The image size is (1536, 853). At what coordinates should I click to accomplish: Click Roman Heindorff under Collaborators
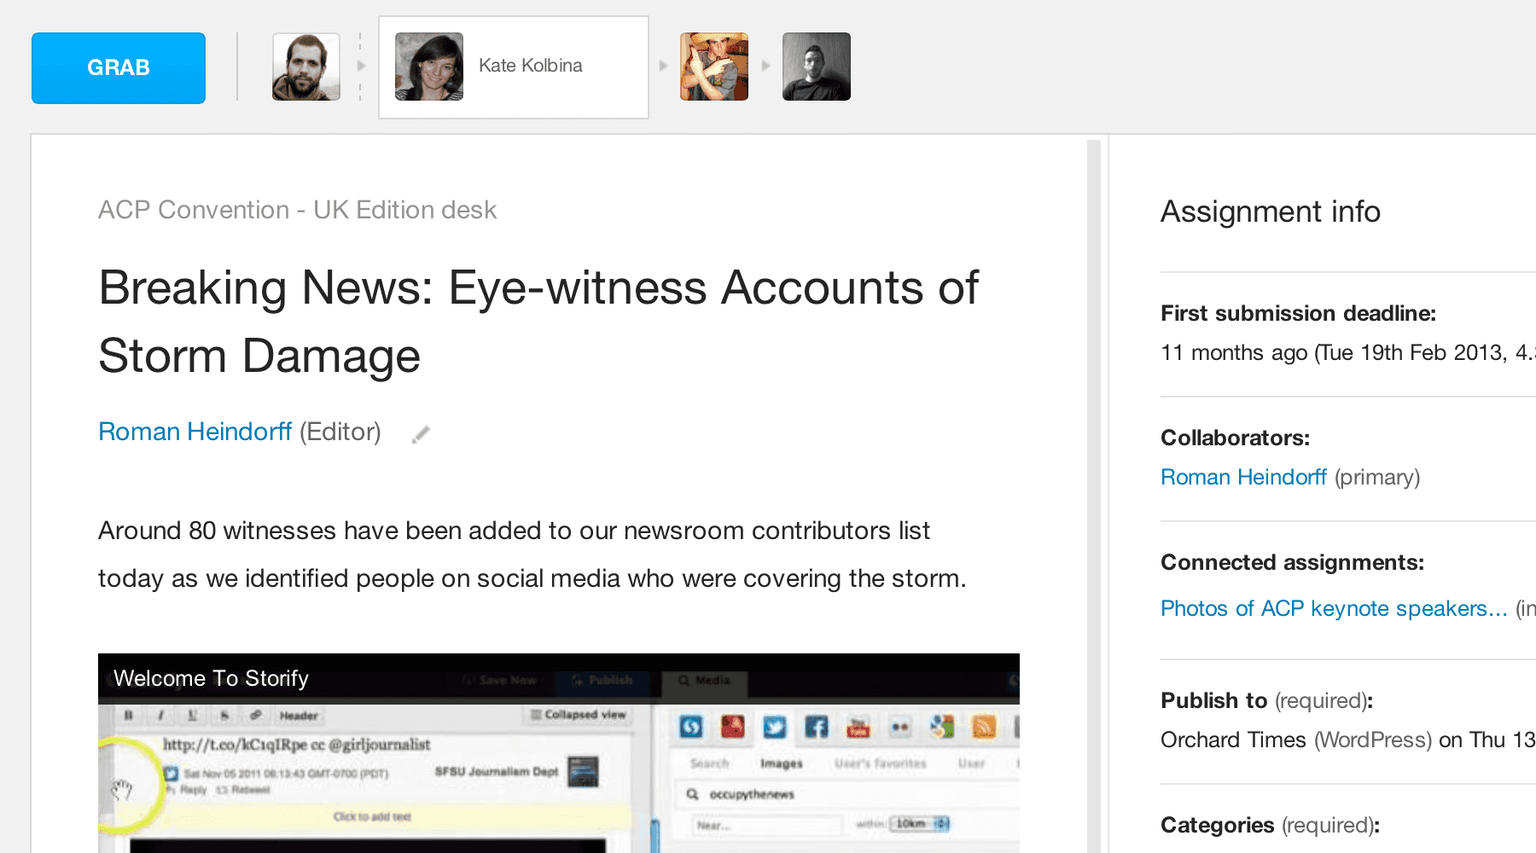coord(1243,477)
